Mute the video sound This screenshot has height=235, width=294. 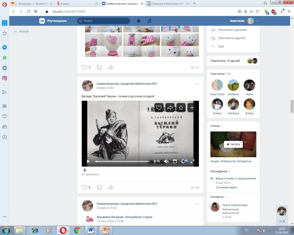166,161
